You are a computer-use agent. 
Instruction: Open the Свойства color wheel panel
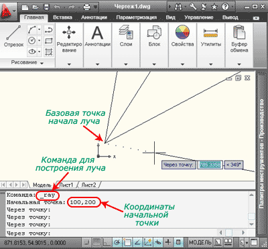point(182,35)
